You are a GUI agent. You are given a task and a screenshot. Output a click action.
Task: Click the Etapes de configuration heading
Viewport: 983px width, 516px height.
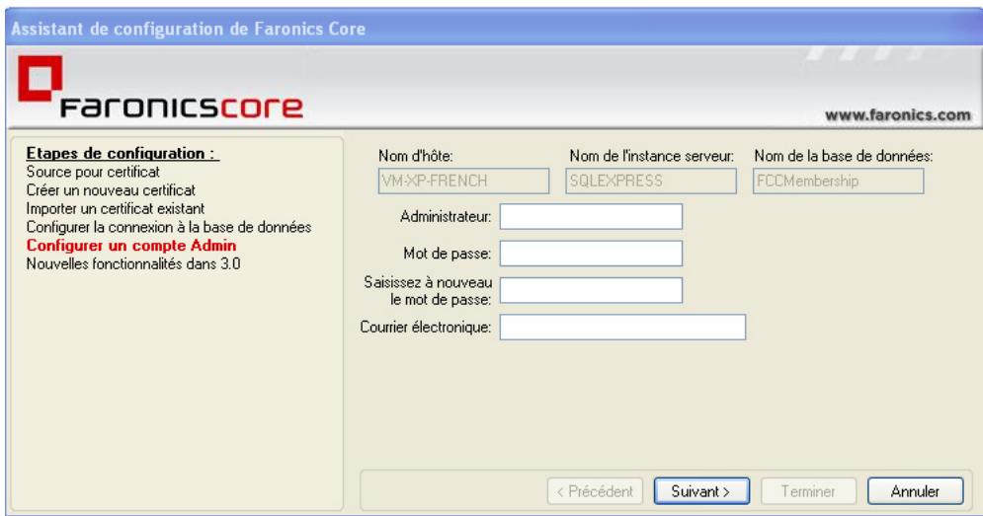tap(123, 154)
